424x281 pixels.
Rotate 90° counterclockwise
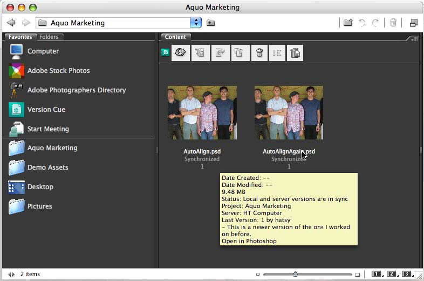pos(362,23)
